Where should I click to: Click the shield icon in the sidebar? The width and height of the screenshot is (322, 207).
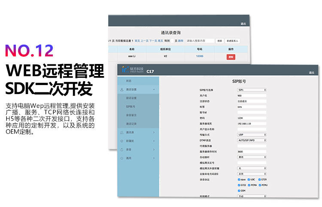[x=122, y=141]
